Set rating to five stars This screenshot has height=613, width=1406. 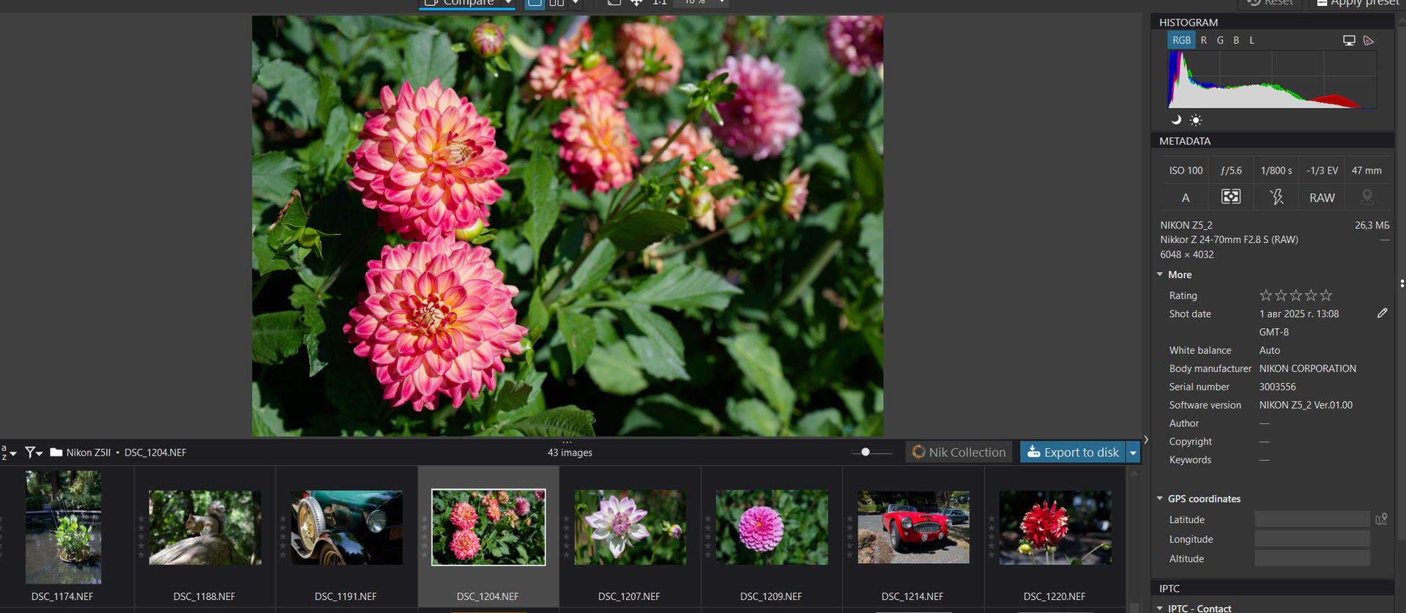tap(1326, 295)
